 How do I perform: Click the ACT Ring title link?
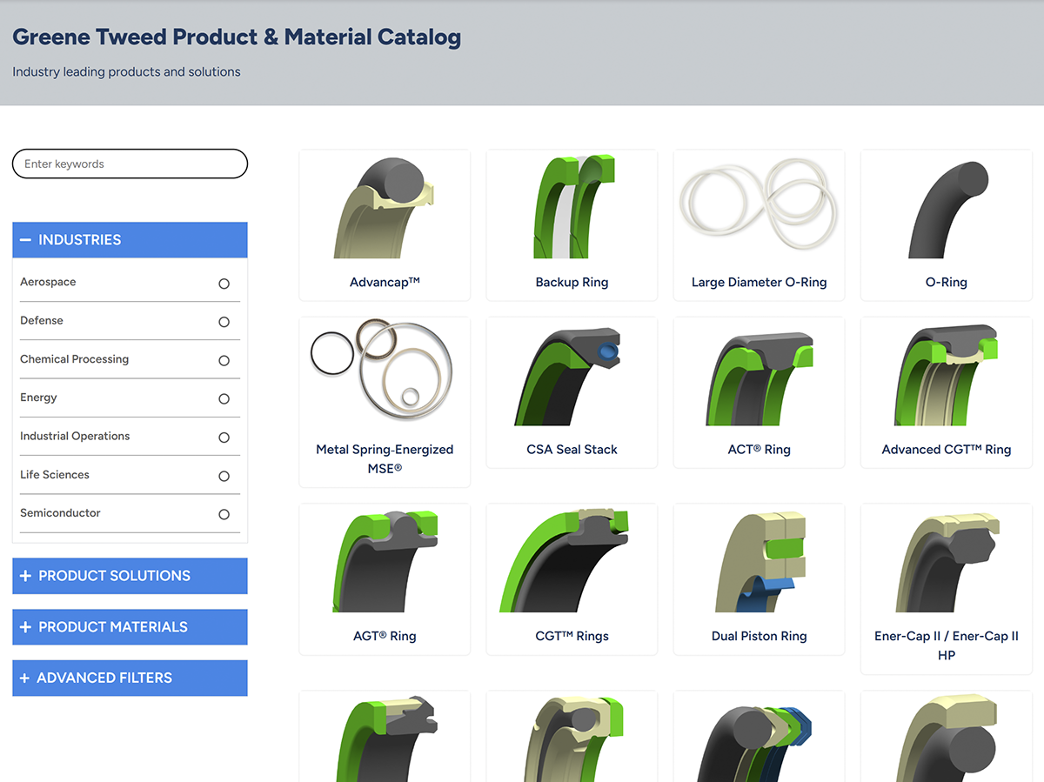point(759,450)
